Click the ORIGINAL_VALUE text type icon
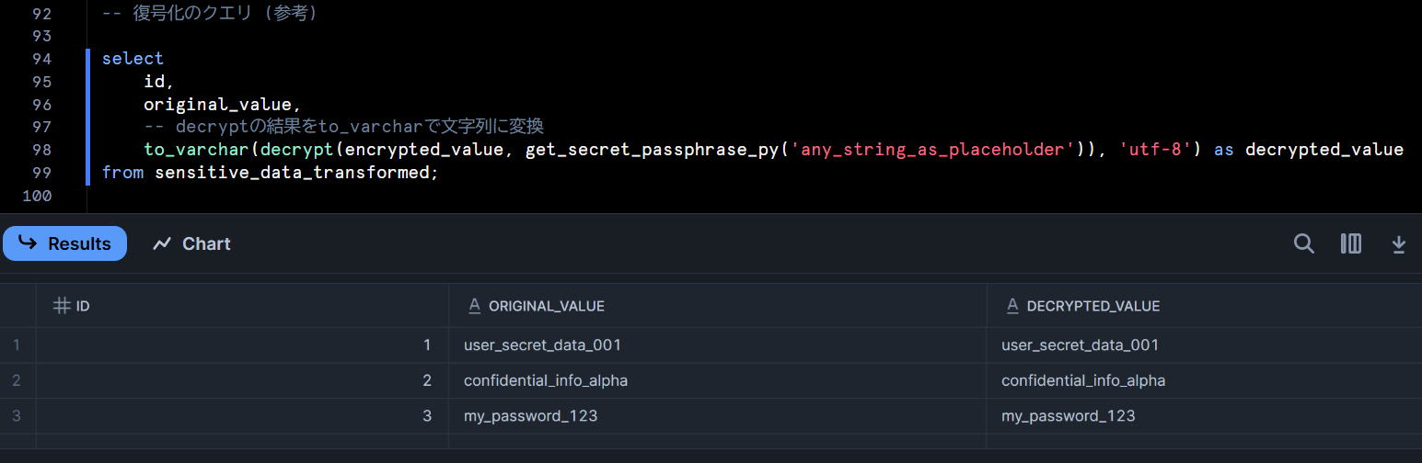1422x463 pixels. tap(475, 306)
